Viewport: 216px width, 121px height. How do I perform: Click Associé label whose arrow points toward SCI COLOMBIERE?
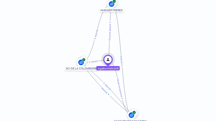(x=108, y=87)
